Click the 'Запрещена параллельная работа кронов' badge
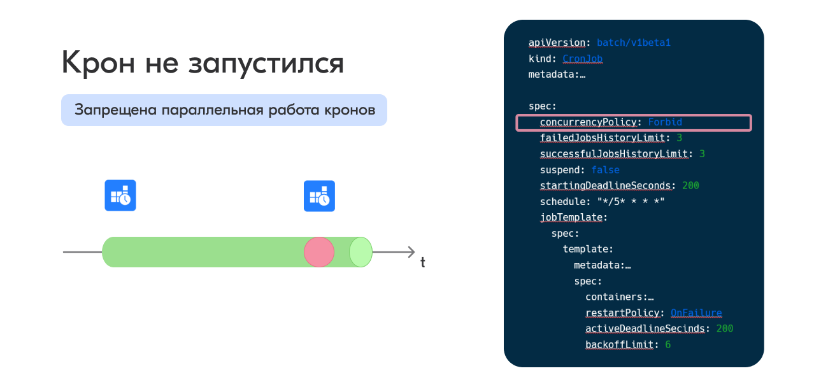 click(x=224, y=110)
